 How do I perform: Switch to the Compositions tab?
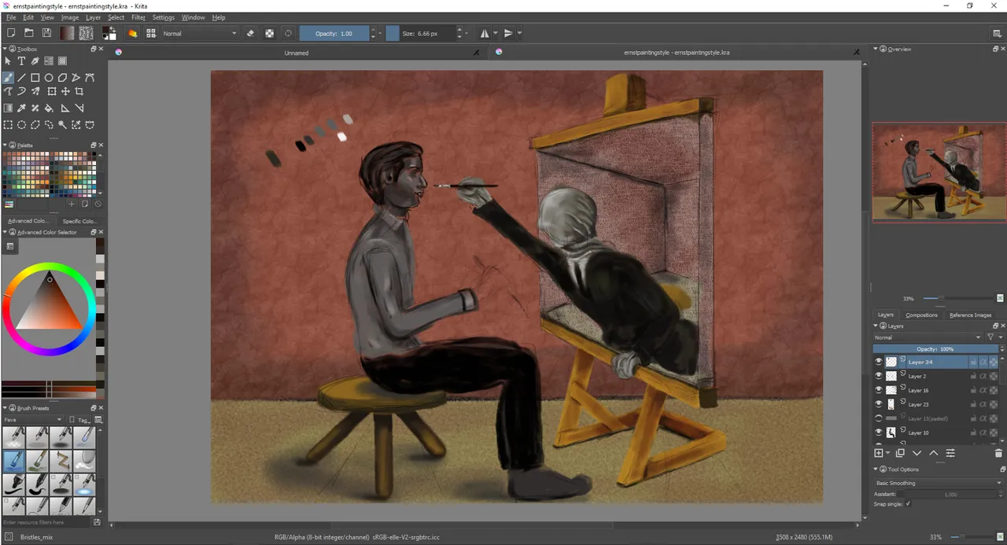(921, 315)
